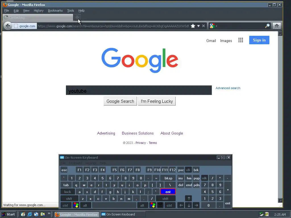Open the Terms link
291x218 pixels.
(x=153, y=143)
